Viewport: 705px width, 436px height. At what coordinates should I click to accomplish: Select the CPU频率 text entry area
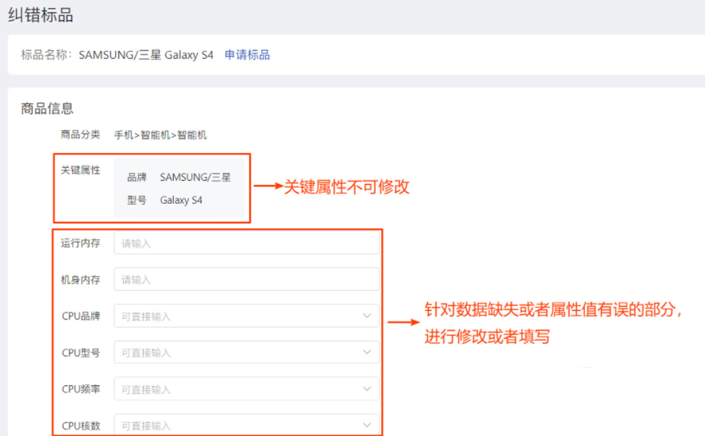click(x=234, y=389)
